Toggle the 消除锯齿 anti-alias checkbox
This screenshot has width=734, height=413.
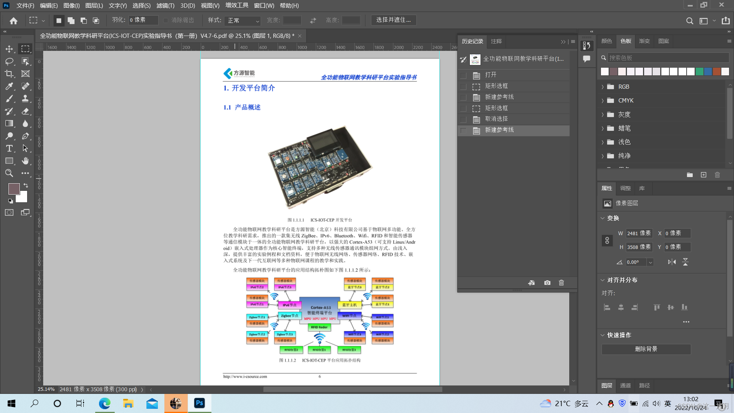(x=166, y=20)
